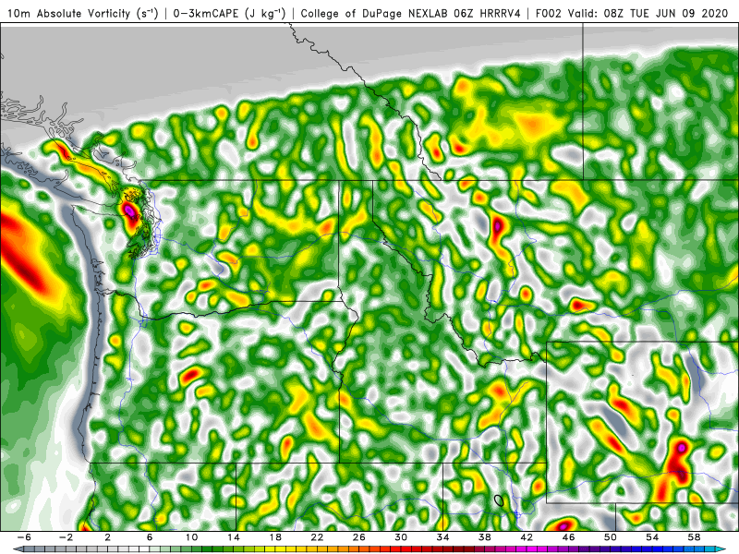Click the '26' color scale label
Image resolution: width=739 pixels, height=554 pixels.
(x=359, y=537)
